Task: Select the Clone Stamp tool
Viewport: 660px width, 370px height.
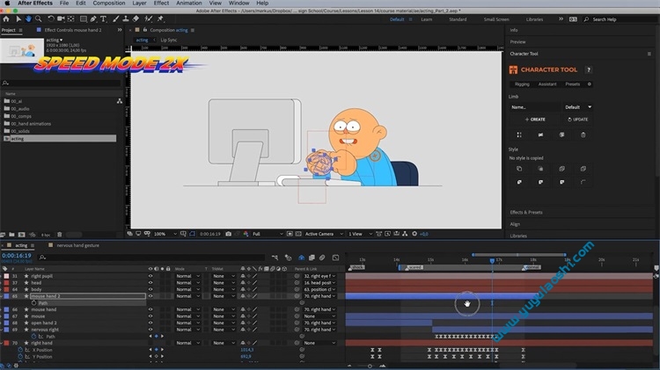Action: coord(126,19)
